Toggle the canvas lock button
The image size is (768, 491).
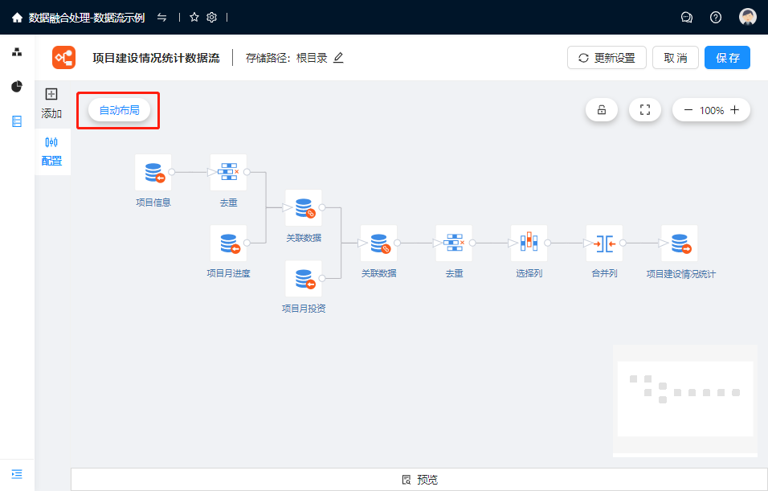coord(602,110)
